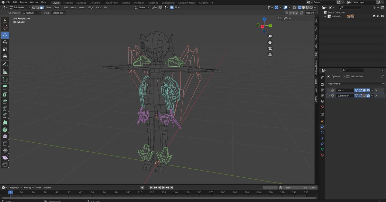The width and height of the screenshot is (386, 202).
Task: Open the Tool properties tab icon
Action: click(322, 77)
